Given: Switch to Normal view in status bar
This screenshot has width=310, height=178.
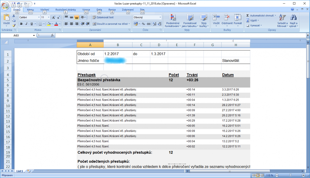Looking at the screenshot, I should (254, 175).
